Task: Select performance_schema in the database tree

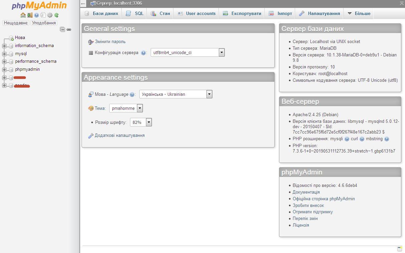Action: [36, 61]
